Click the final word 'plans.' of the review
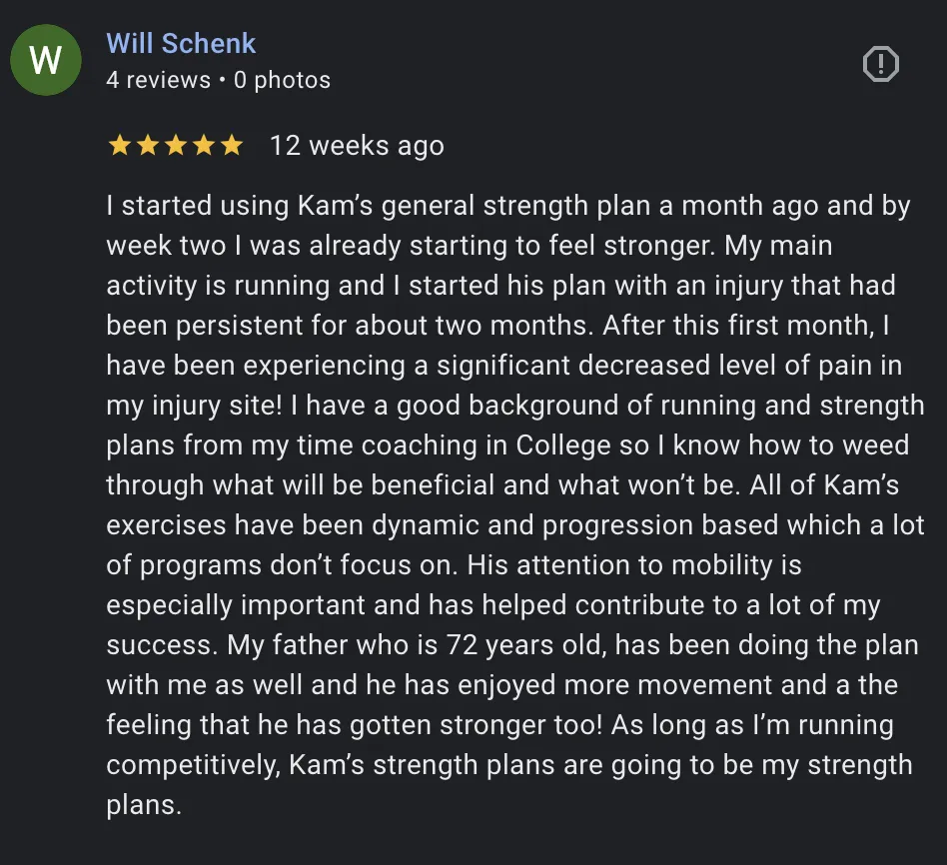Viewport: 947px width, 865px height. pyautogui.click(x=144, y=805)
